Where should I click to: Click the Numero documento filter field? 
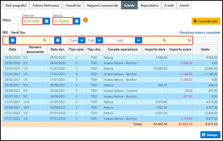[35, 40]
